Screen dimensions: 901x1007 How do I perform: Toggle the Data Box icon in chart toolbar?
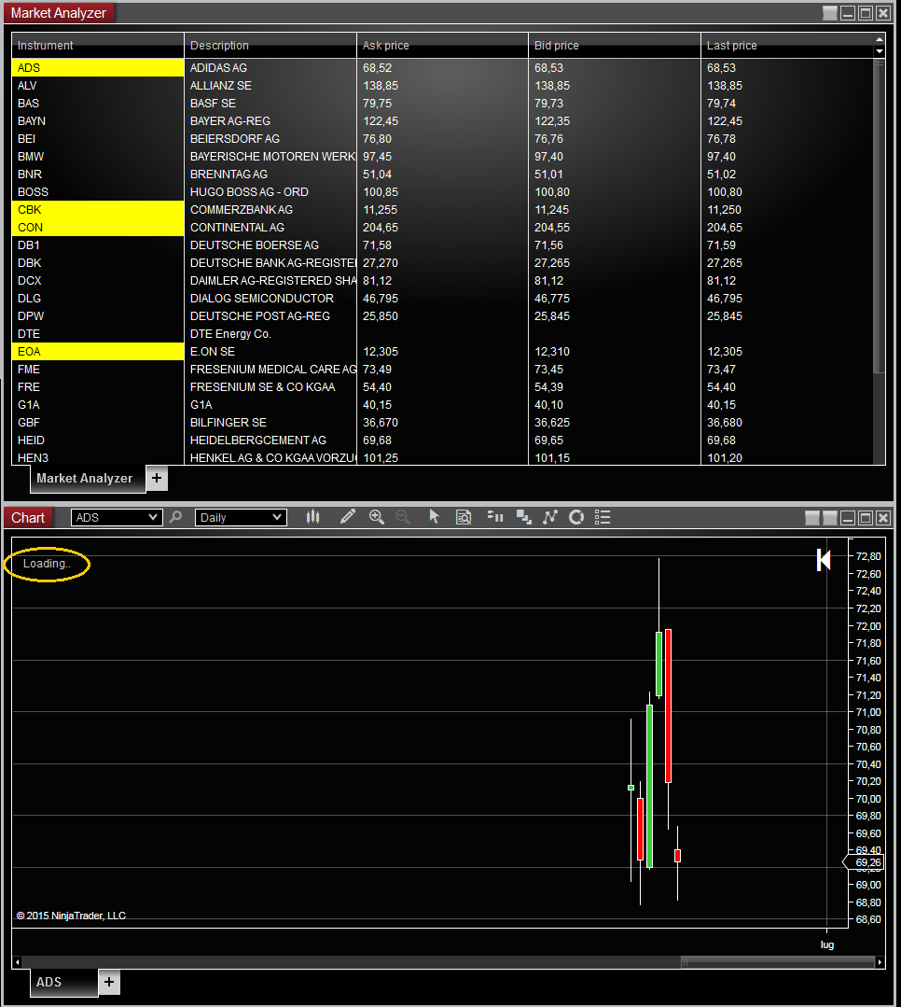coord(464,517)
